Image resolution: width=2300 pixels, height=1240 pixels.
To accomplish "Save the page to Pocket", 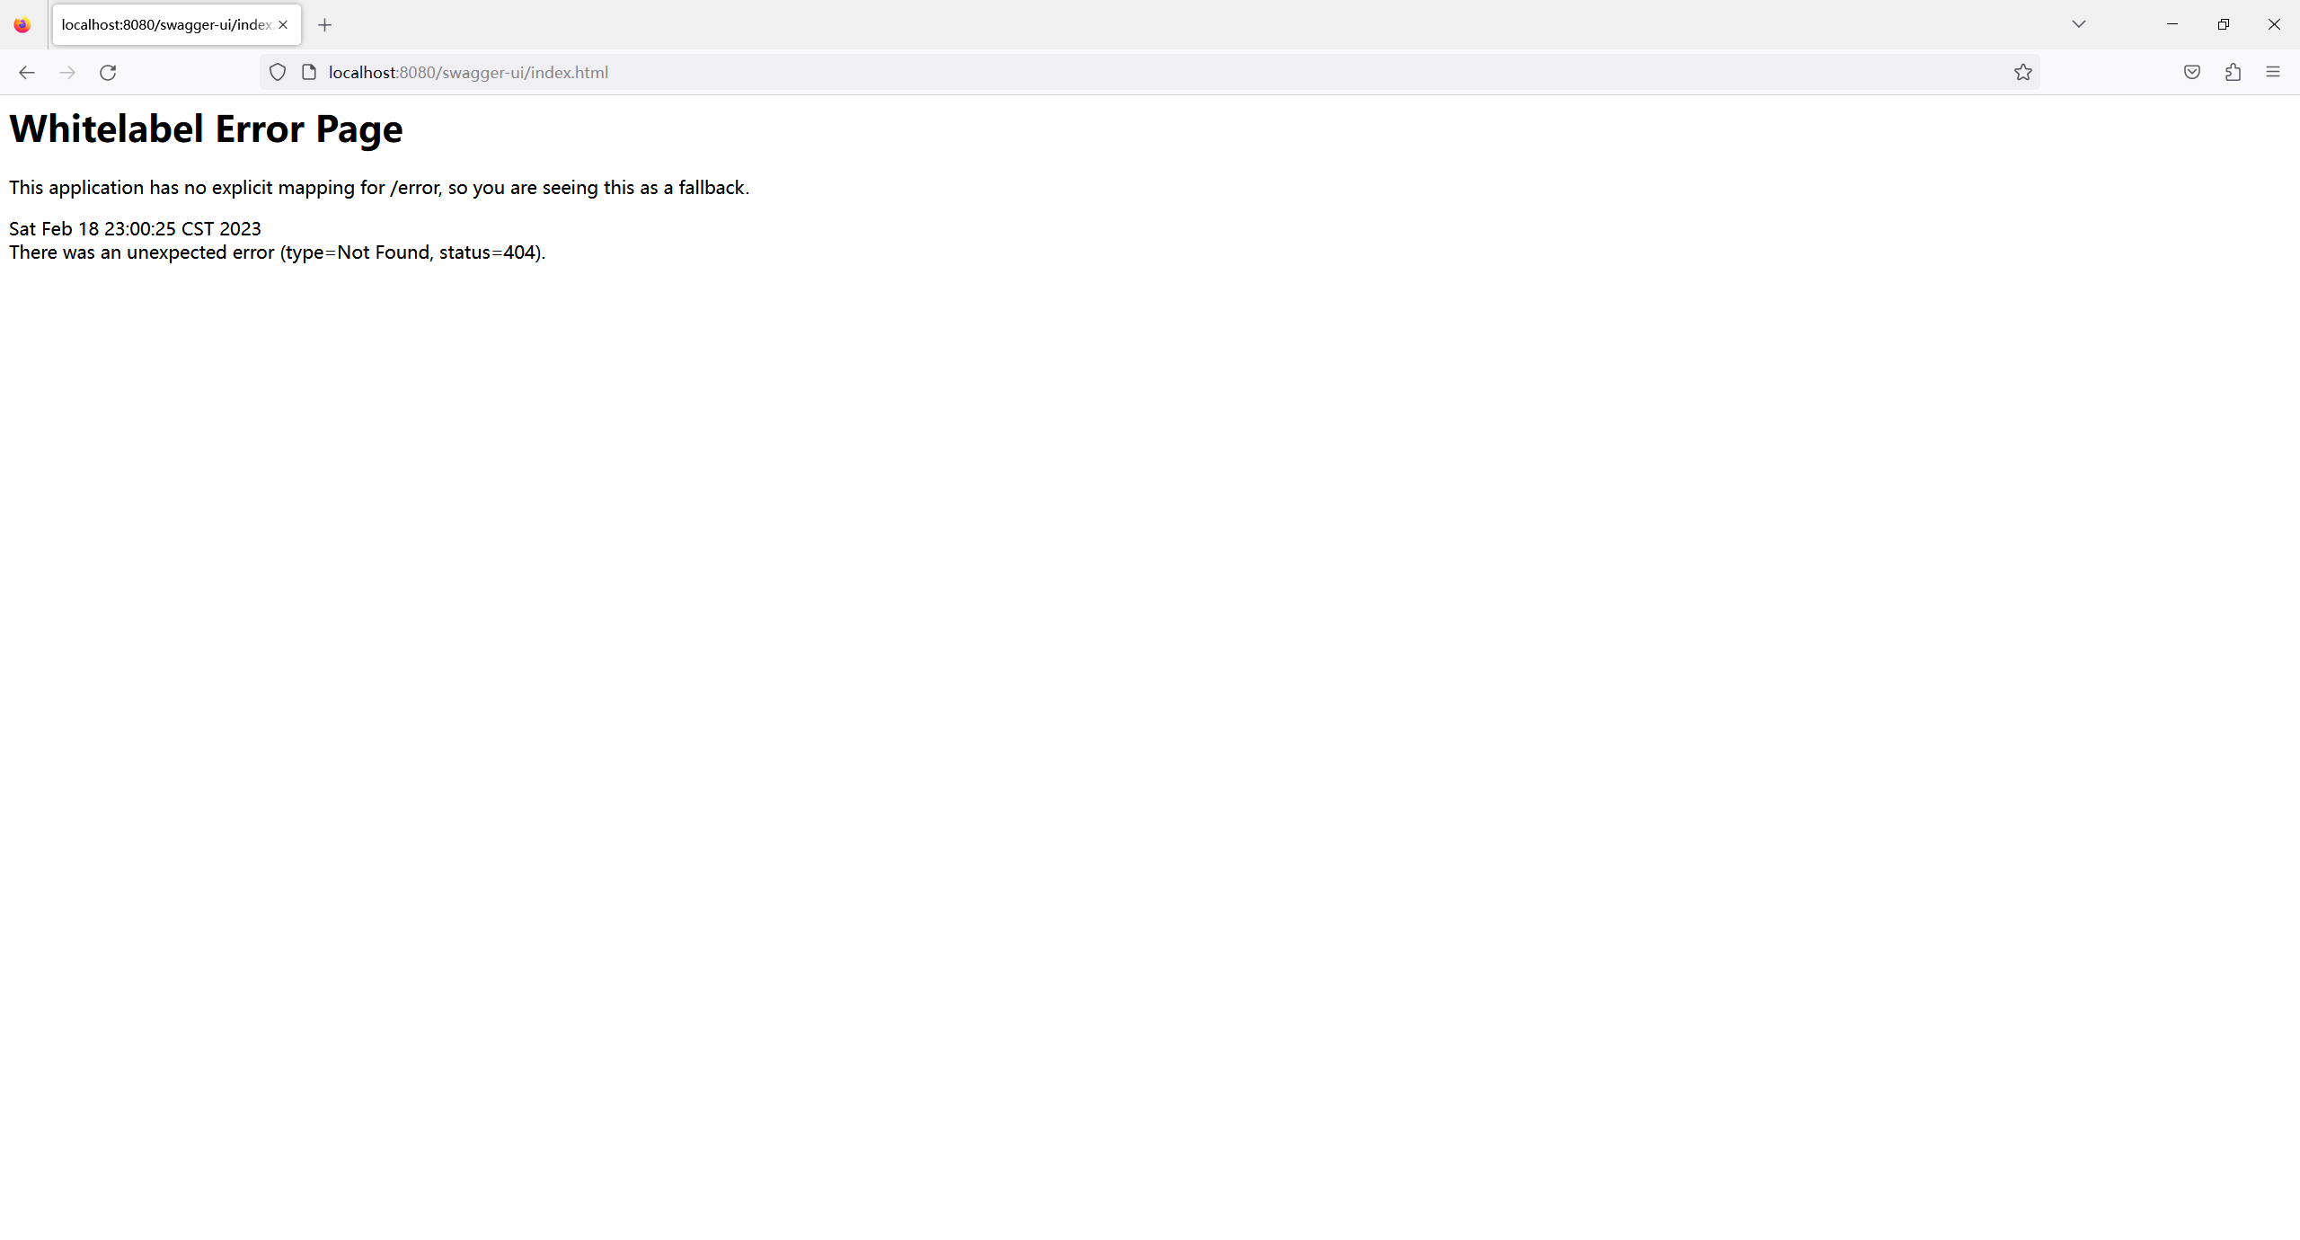I will point(2191,72).
